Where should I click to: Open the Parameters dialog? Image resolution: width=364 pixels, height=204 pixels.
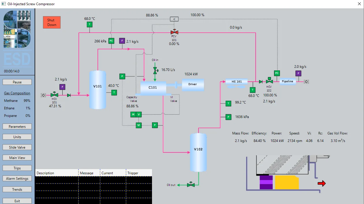(x=17, y=126)
